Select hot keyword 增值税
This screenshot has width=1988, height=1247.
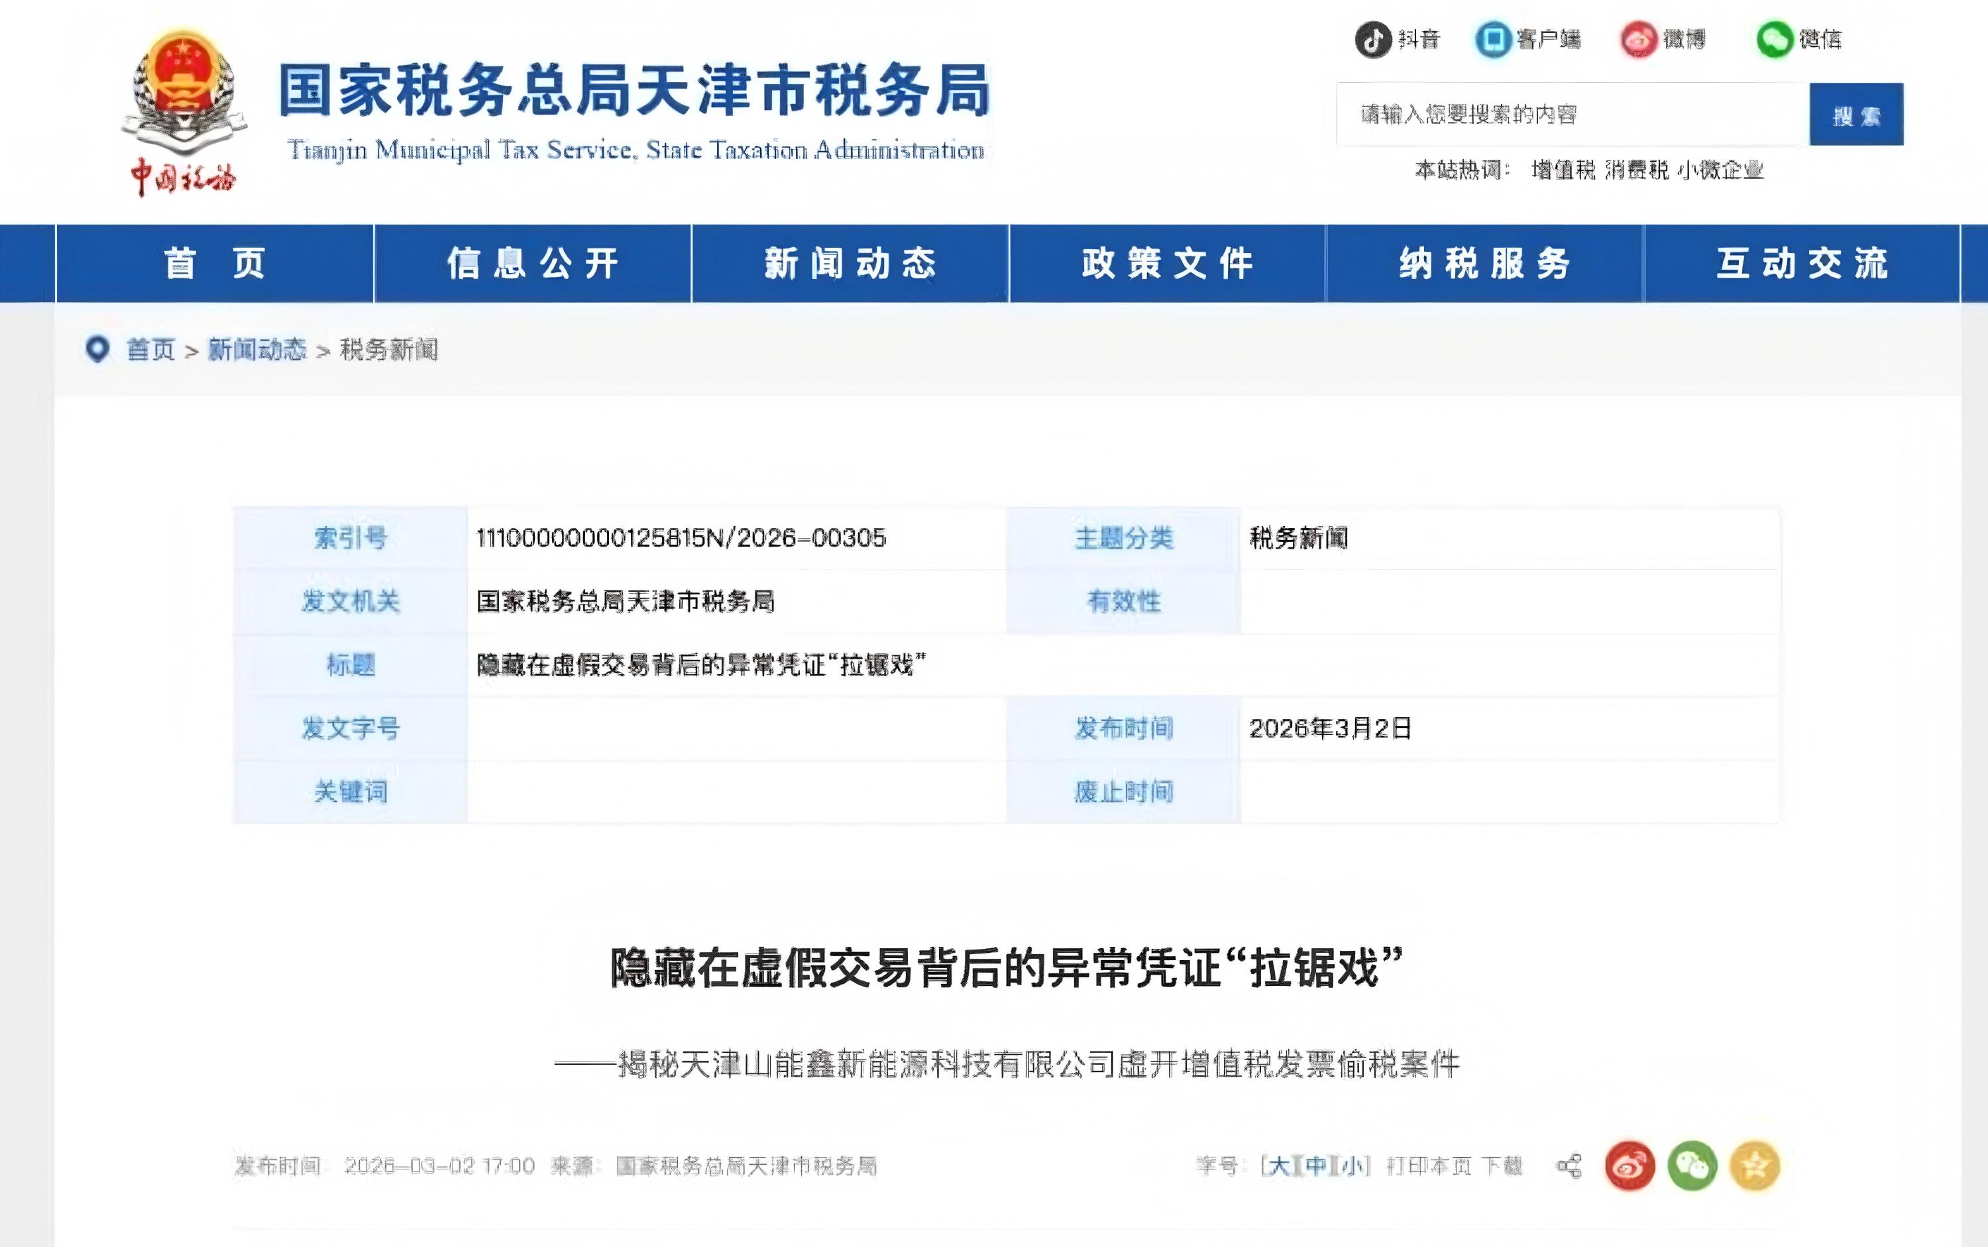point(1563,170)
